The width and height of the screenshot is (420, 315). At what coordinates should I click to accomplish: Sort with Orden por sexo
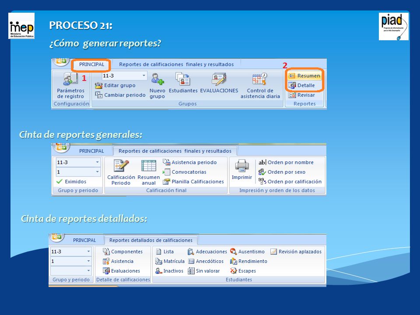click(282, 172)
